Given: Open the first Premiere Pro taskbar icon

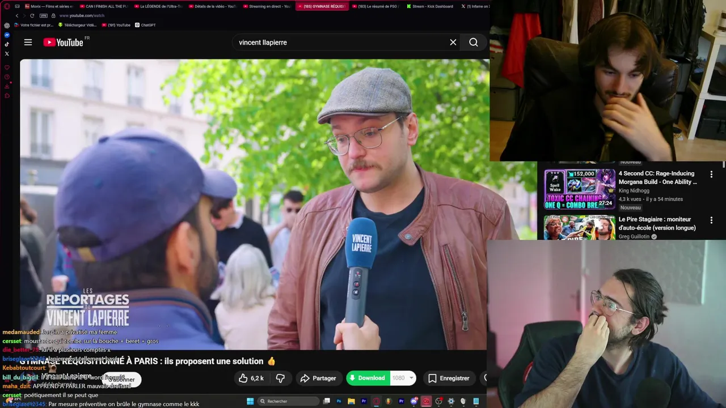Looking at the screenshot, I should click(x=364, y=401).
